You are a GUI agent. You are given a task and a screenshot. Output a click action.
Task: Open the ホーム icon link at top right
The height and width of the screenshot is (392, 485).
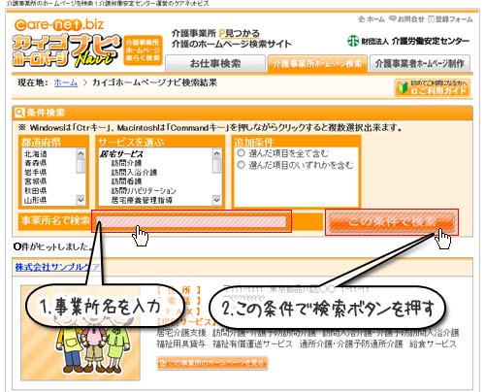[372, 19]
